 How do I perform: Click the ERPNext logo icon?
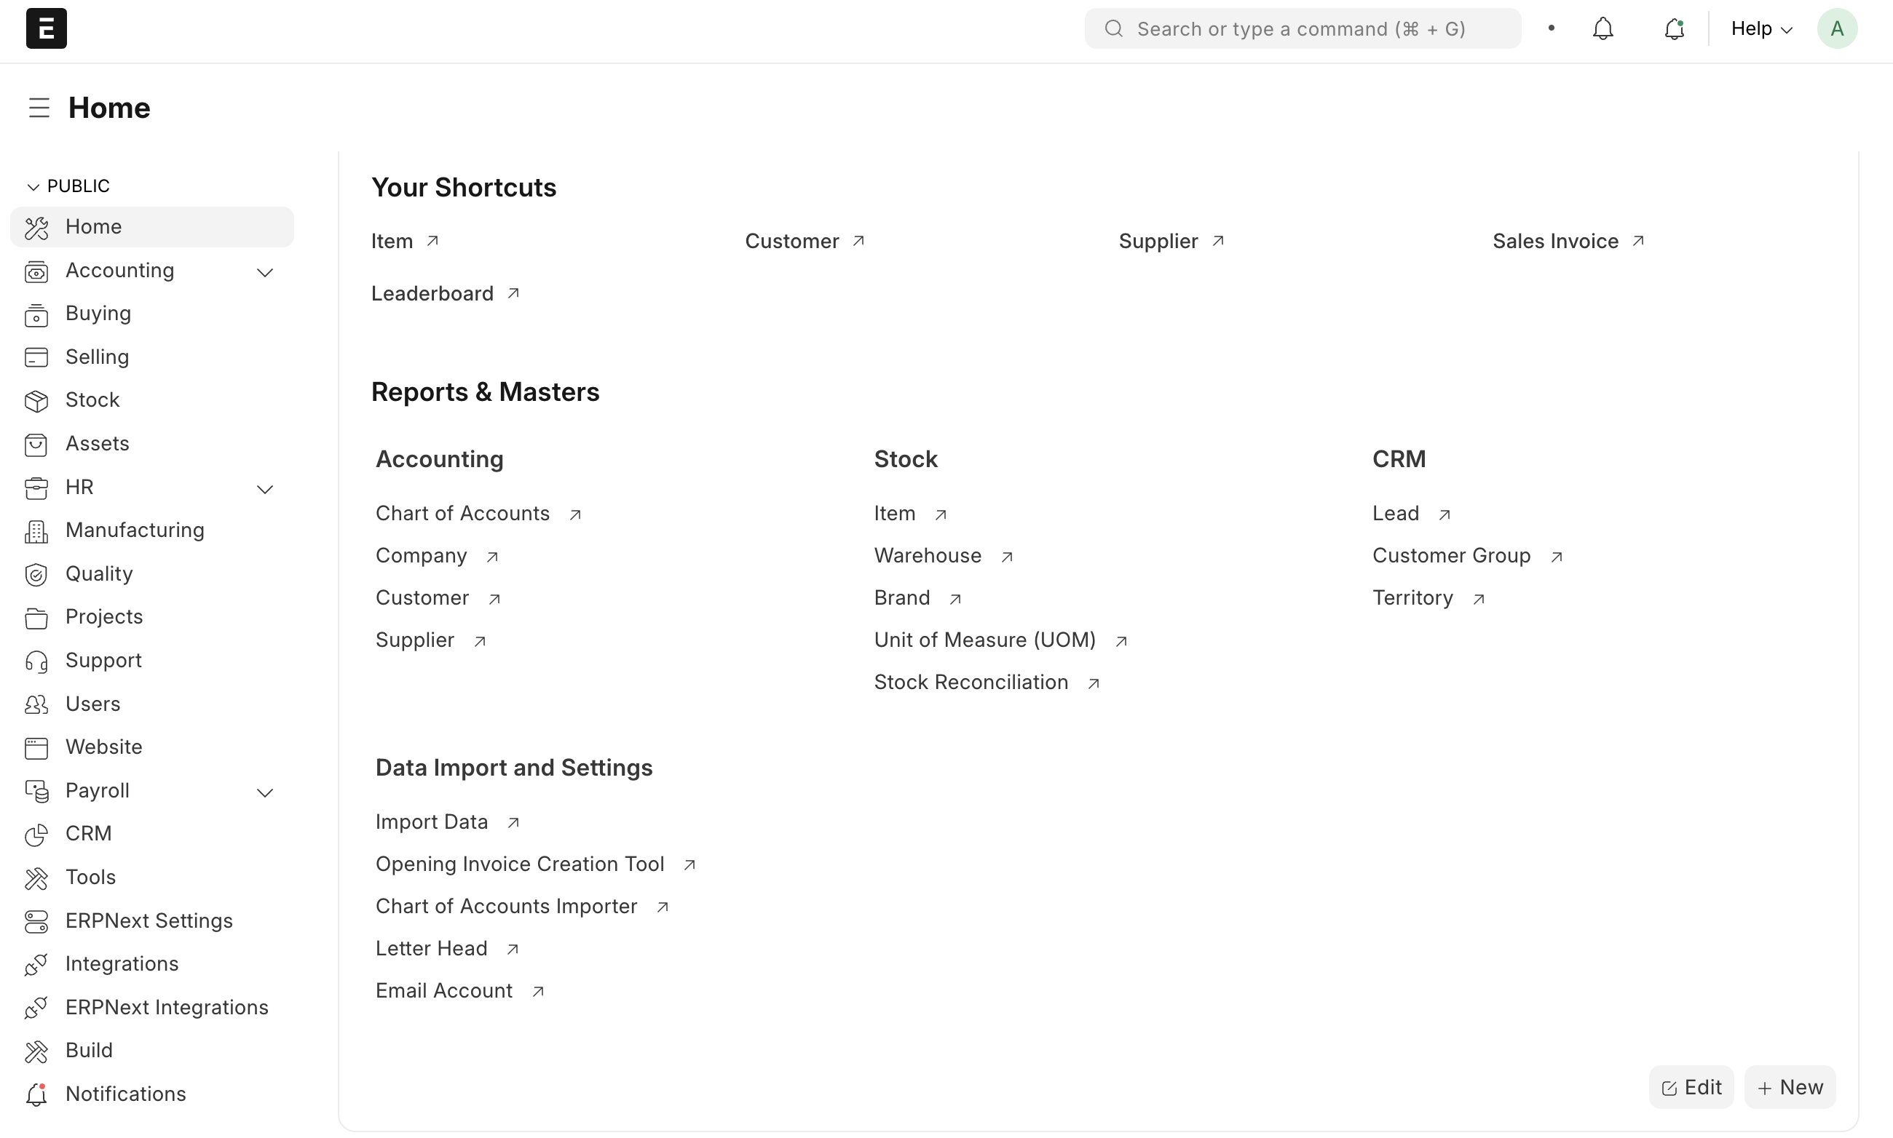point(46,28)
